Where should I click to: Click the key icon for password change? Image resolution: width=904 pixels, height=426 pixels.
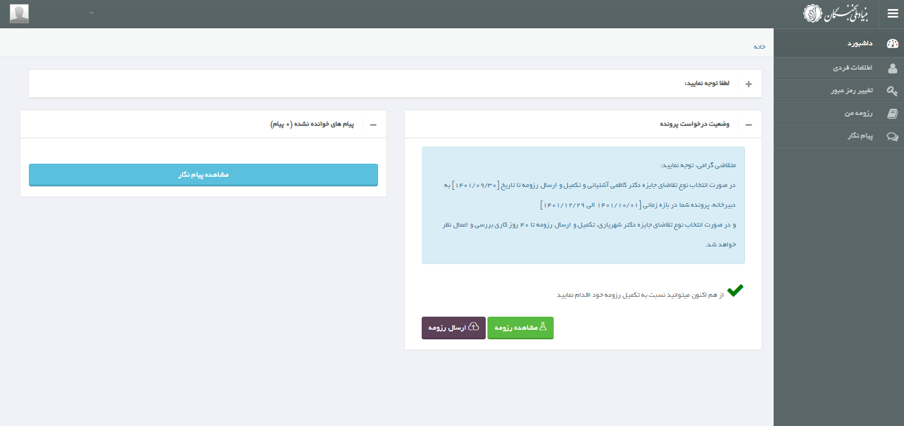tap(892, 91)
